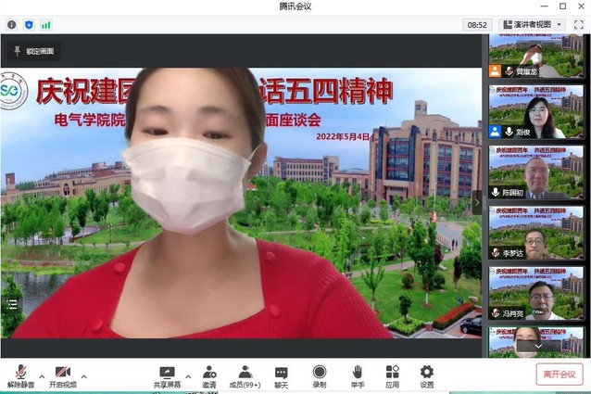Click the red 离开会议 button
This screenshot has height=394, width=591.
click(x=559, y=374)
